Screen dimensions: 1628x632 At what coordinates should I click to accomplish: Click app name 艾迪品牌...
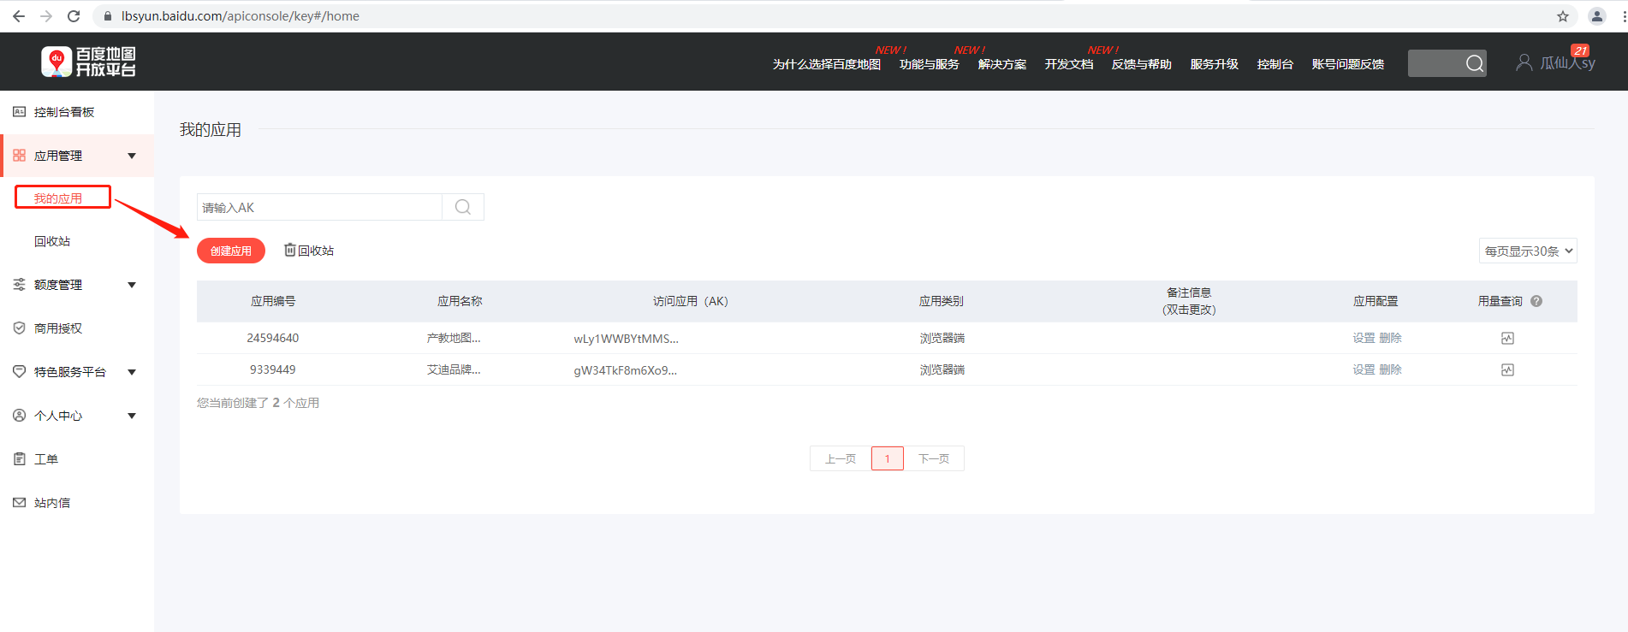click(x=454, y=369)
